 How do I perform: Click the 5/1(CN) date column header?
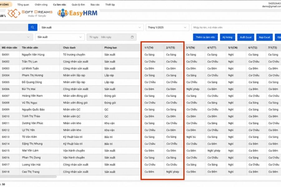233,48
